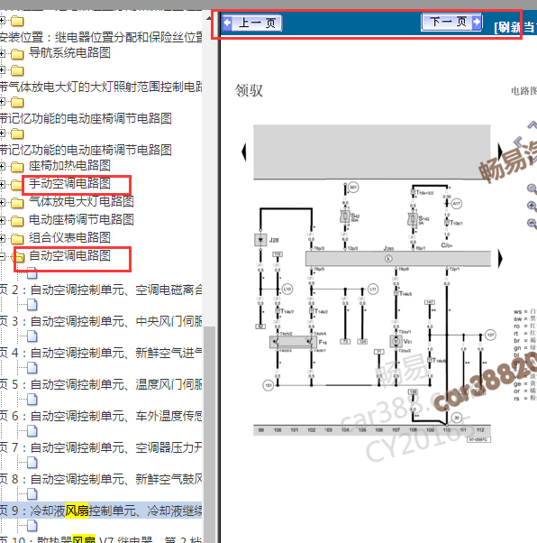Expand the 座椅加热电路图 folder
This screenshot has height=543, width=537.
[2, 166]
